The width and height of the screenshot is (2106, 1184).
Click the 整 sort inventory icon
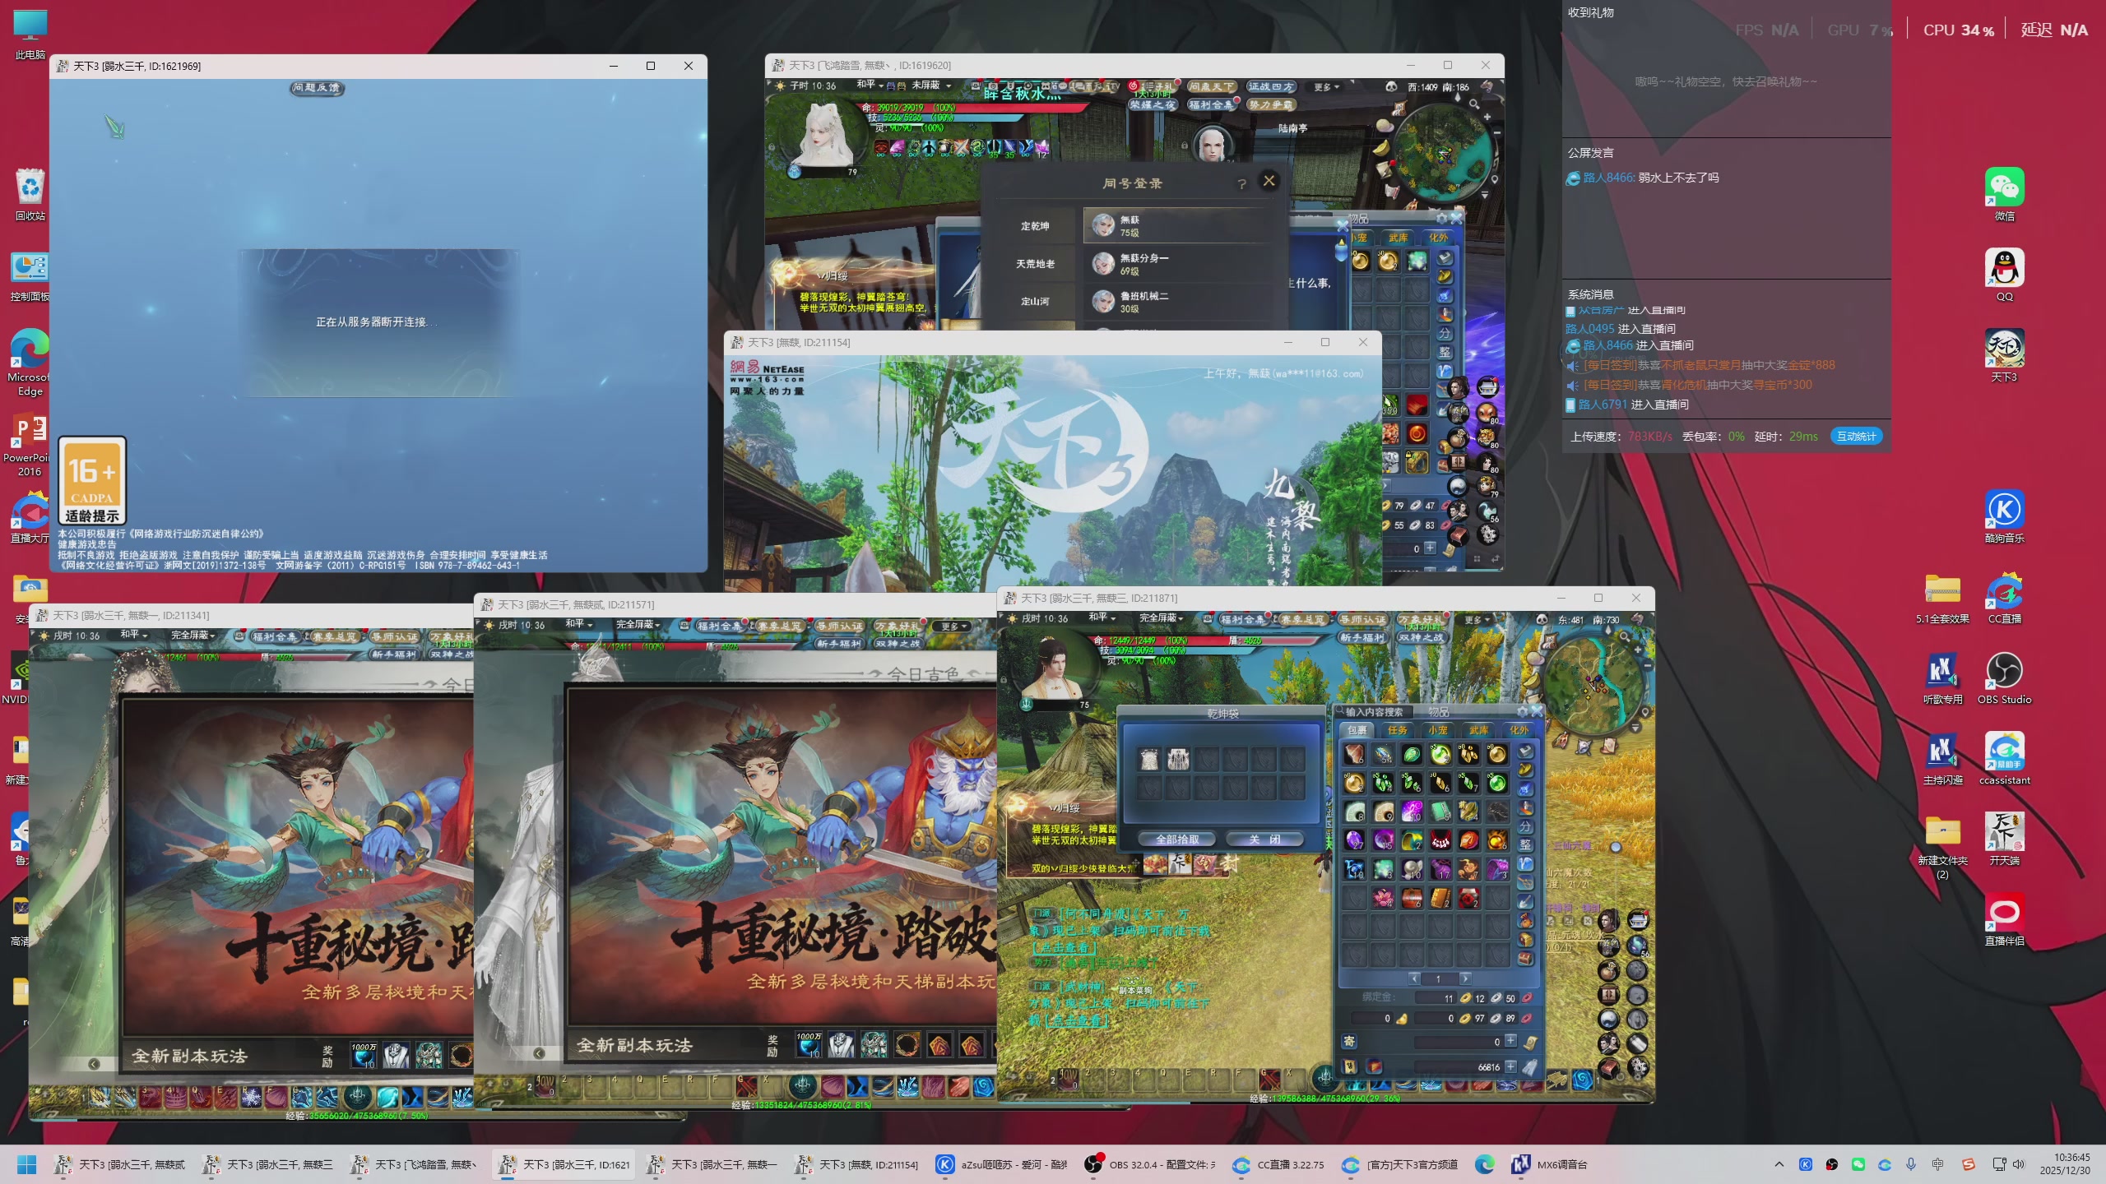click(x=1525, y=844)
